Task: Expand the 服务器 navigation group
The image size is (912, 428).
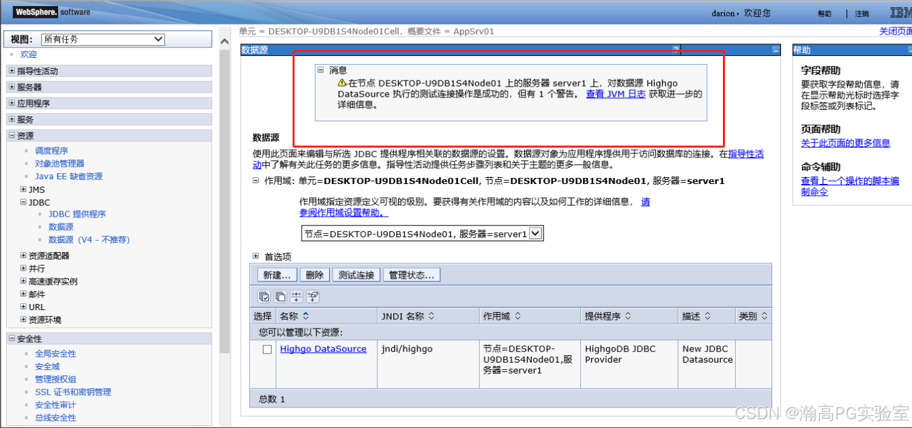Action: [12, 87]
